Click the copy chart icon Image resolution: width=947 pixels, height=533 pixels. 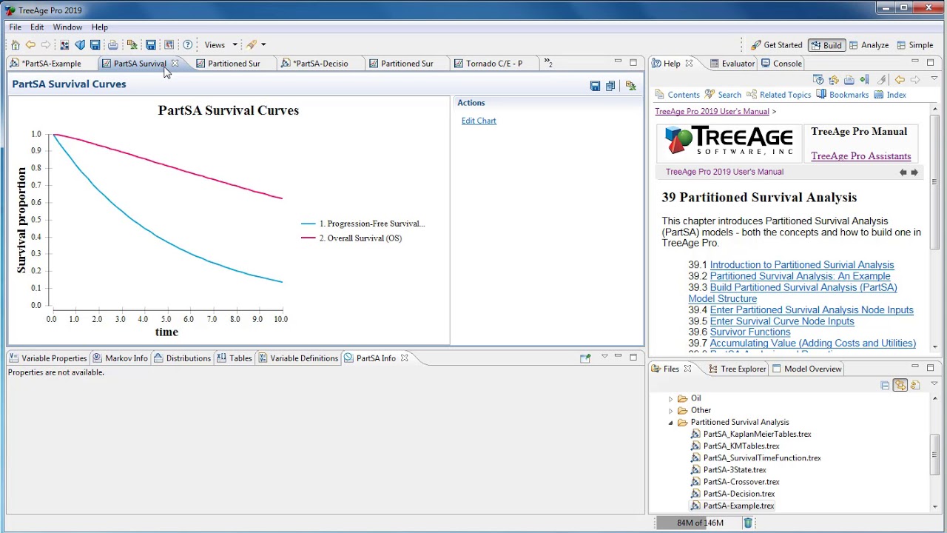(610, 86)
